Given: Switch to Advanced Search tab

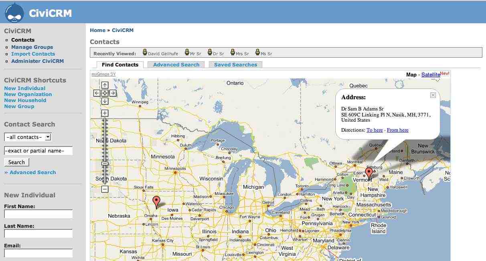Looking at the screenshot, I should coord(176,64).
